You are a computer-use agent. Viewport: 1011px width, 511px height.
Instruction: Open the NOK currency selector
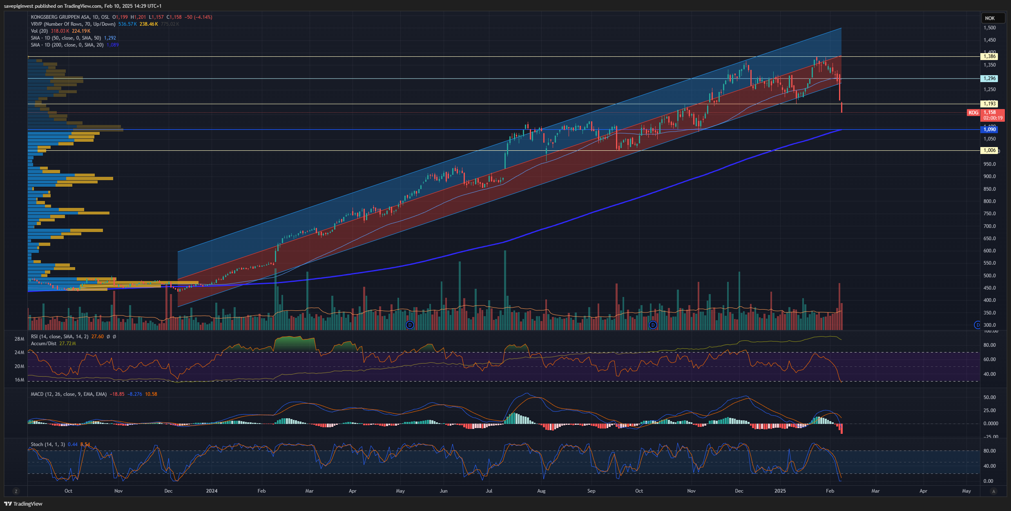pyautogui.click(x=993, y=18)
